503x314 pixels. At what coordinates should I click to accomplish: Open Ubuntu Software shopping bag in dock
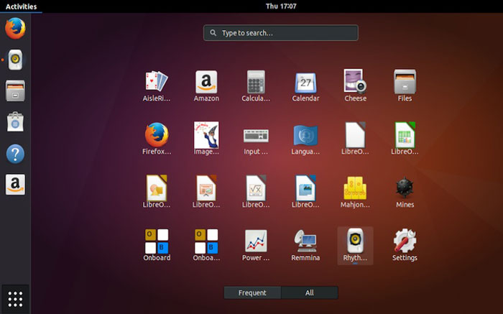pos(15,122)
